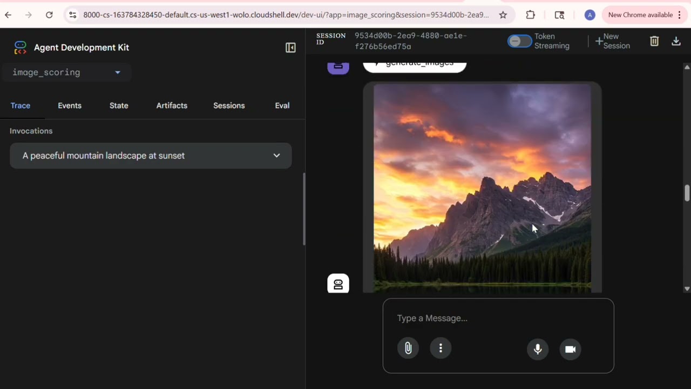Open the image_scoring app dropdown

point(66,72)
